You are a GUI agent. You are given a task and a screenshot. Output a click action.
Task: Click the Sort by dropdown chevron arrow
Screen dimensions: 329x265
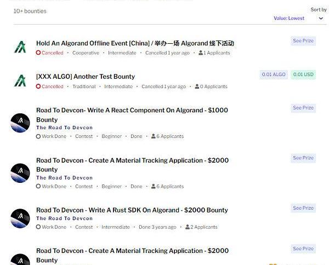[321, 19]
